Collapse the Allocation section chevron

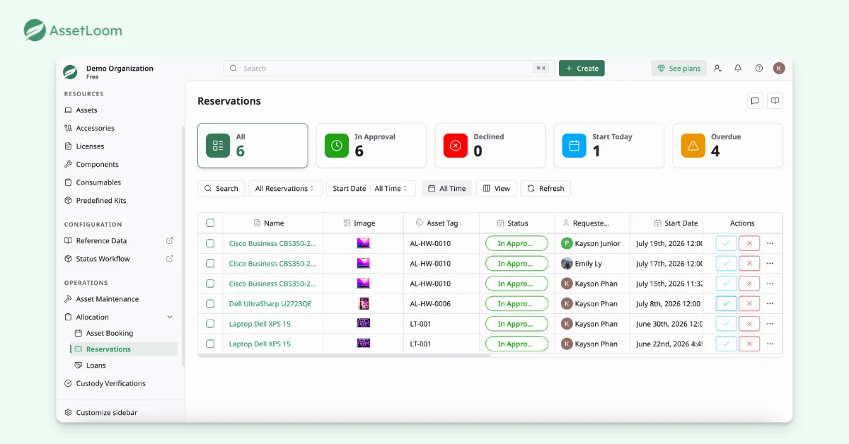170,317
